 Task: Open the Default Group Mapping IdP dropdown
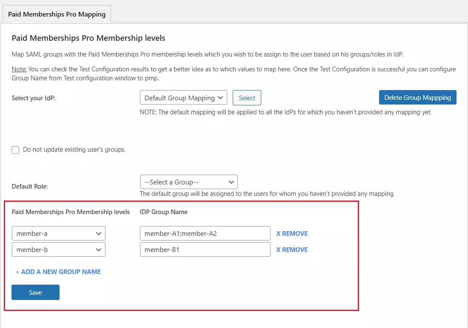(x=183, y=98)
